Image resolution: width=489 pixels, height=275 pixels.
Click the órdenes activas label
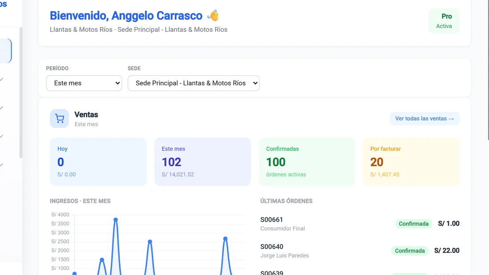[286, 175]
